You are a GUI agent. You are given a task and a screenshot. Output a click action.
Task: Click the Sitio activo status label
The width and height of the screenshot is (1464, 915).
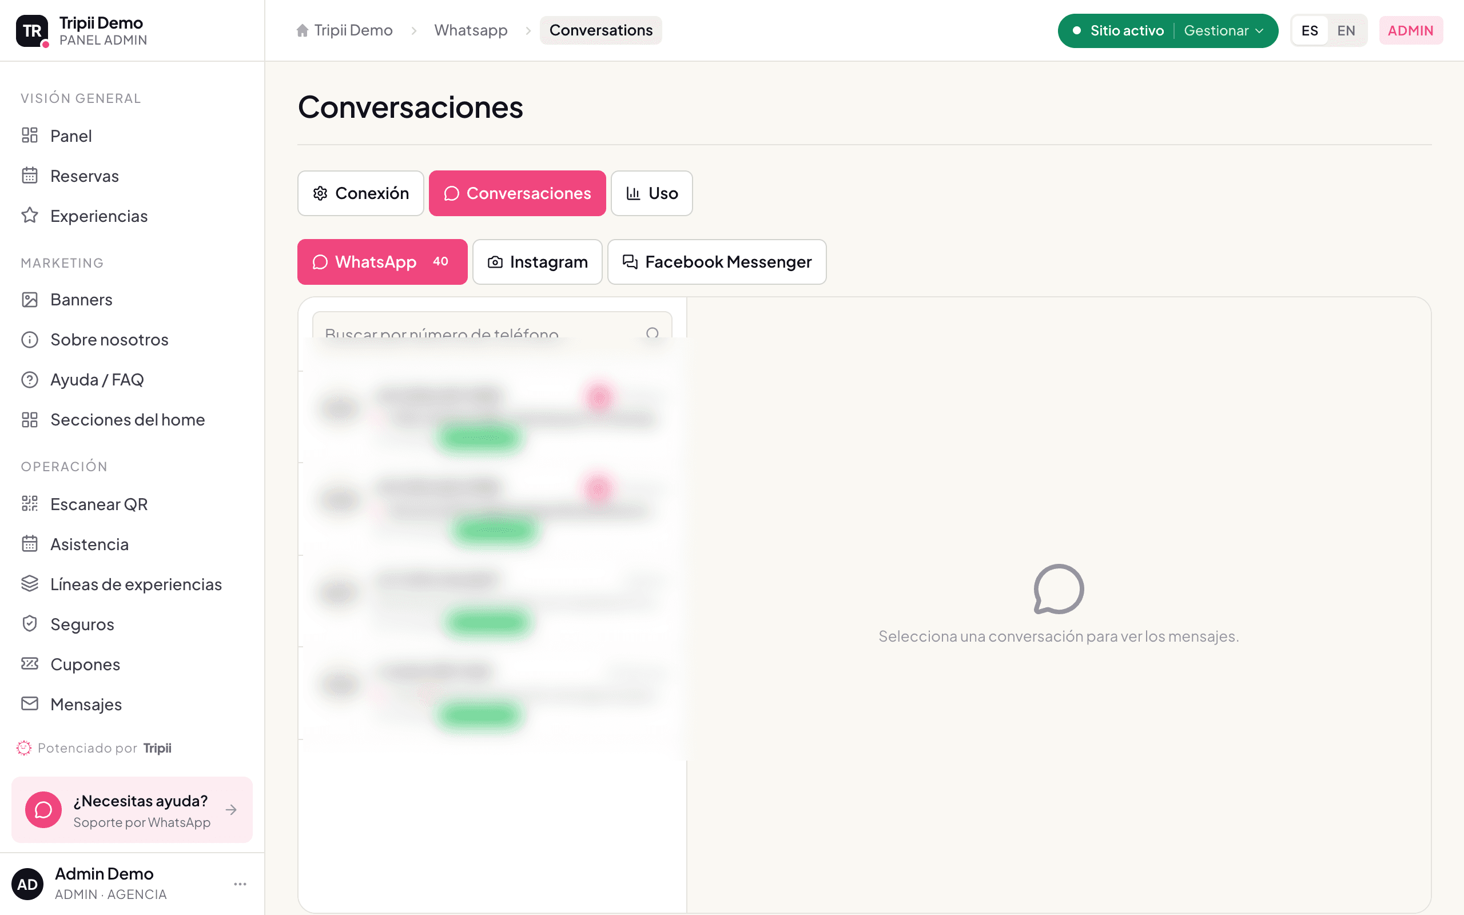1127,30
